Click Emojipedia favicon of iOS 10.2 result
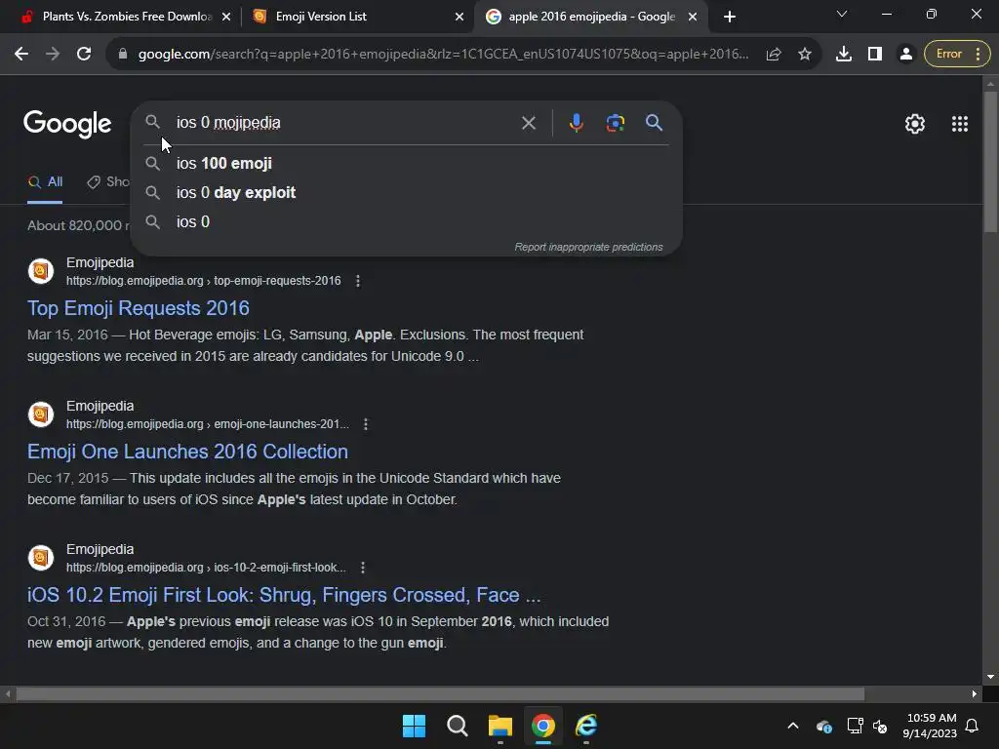Viewport: 999px width, 749px height. 41,558
